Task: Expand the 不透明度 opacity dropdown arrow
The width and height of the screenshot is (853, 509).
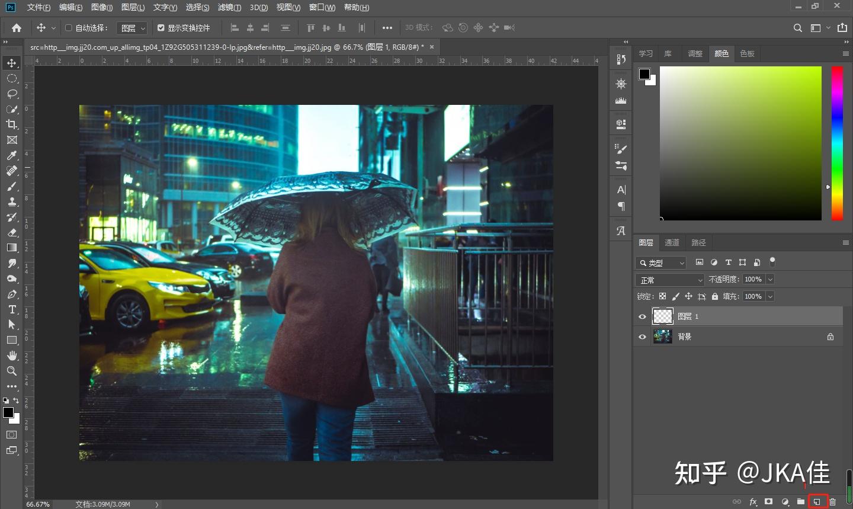Action: [770, 279]
